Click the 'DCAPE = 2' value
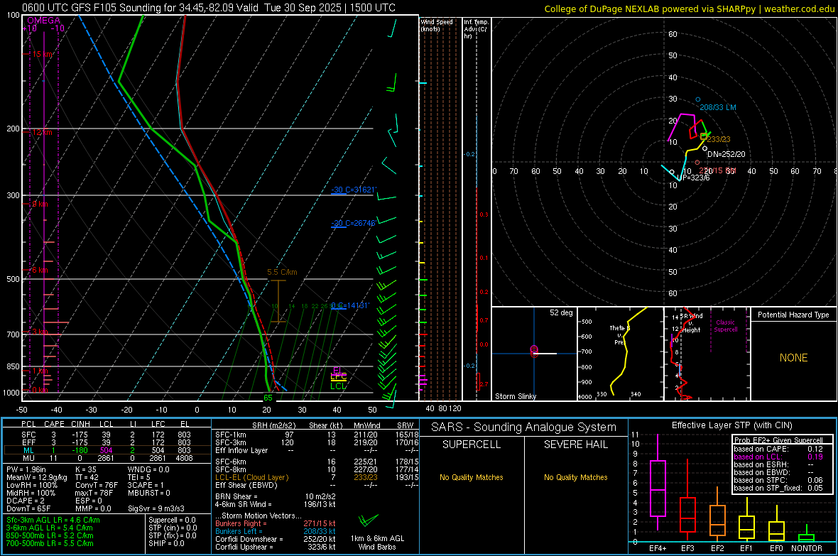Screen dimensions: 838x556 (25, 501)
